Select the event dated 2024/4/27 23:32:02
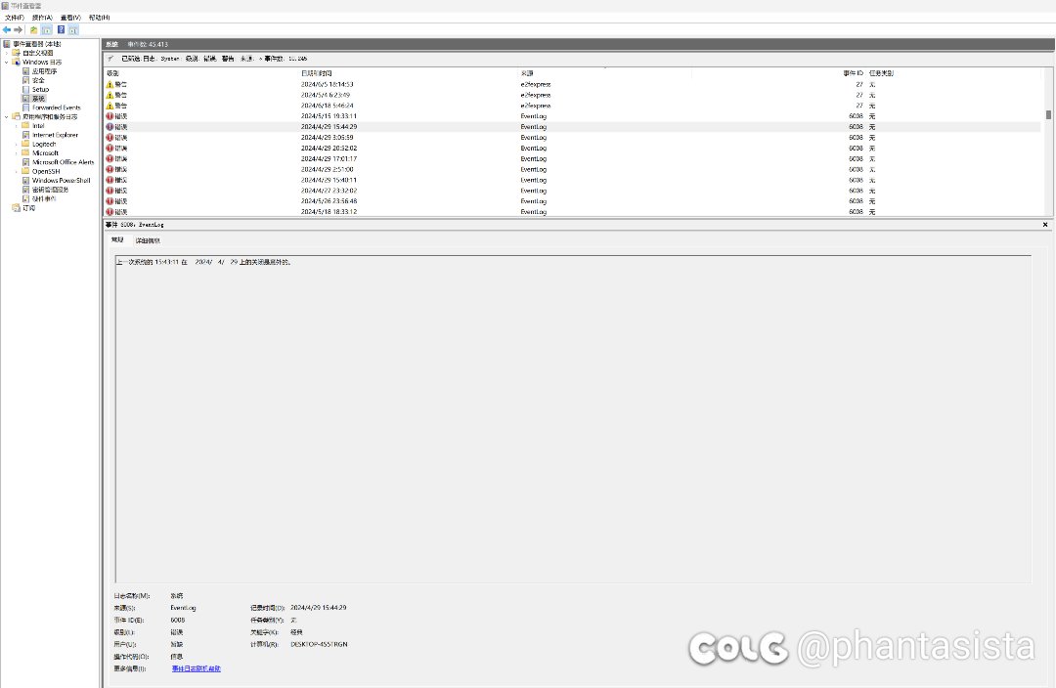 pos(573,191)
